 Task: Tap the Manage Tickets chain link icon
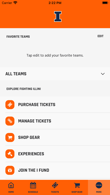click(10, 121)
